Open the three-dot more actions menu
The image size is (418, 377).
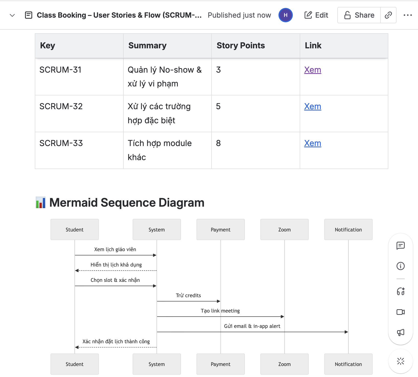point(408,15)
